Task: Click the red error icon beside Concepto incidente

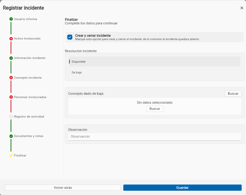Action: pyautogui.click(x=11, y=77)
